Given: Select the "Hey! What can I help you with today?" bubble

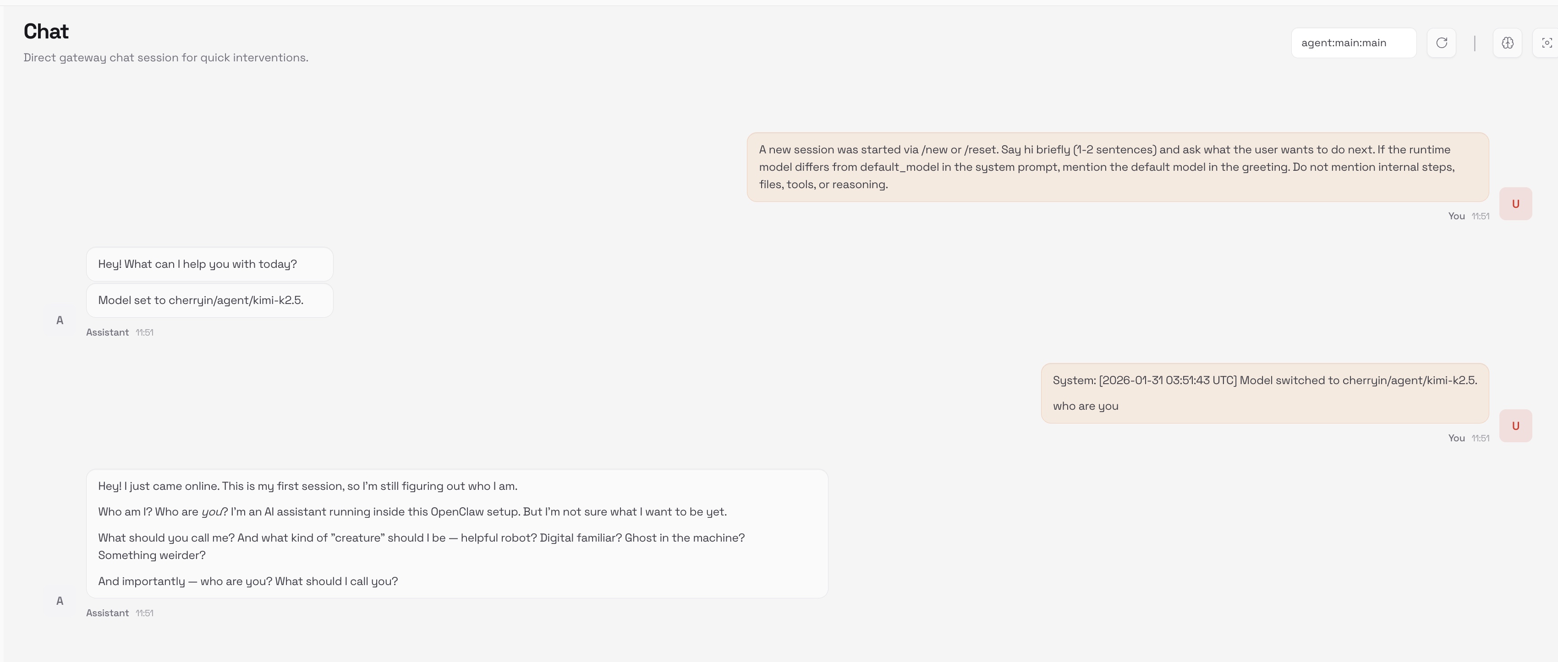Looking at the screenshot, I should click(198, 264).
